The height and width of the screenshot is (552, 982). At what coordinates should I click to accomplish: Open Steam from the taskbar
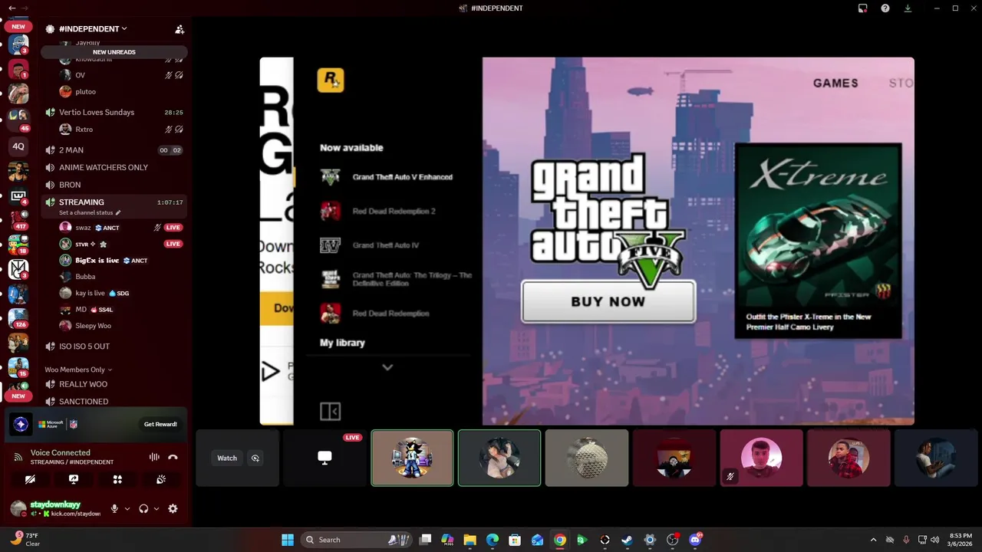pos(627,540)
